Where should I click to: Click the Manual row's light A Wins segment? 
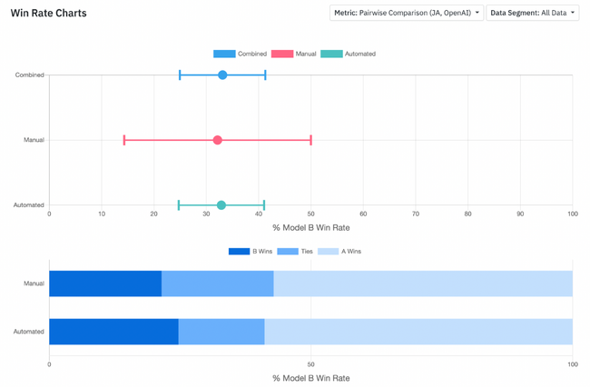point(423,284)
